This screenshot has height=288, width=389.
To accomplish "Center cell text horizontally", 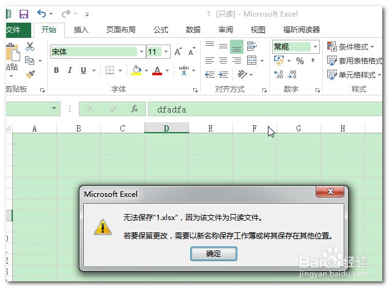I will [223, 61].
